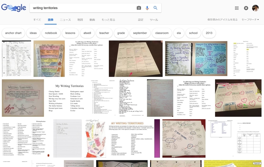The image size is (264, 167).
Task: Open red handwriting on lined paper thumbnail
Action: [160, 98]
